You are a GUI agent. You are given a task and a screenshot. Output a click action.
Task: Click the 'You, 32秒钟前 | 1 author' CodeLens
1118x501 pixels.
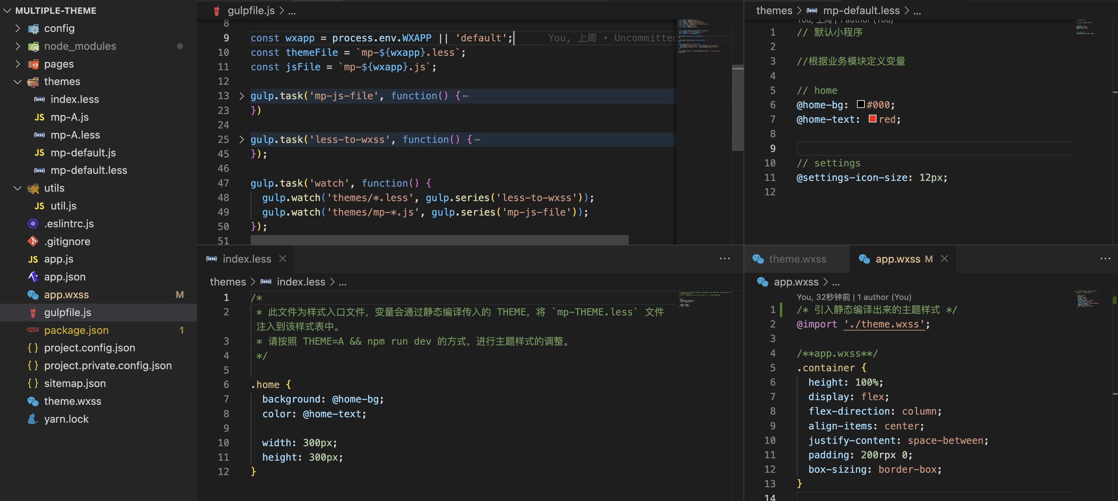tap(854, 297)
